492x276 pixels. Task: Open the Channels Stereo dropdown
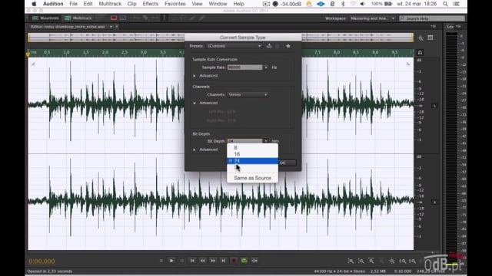pyautogui.click(x=248, y=94)
